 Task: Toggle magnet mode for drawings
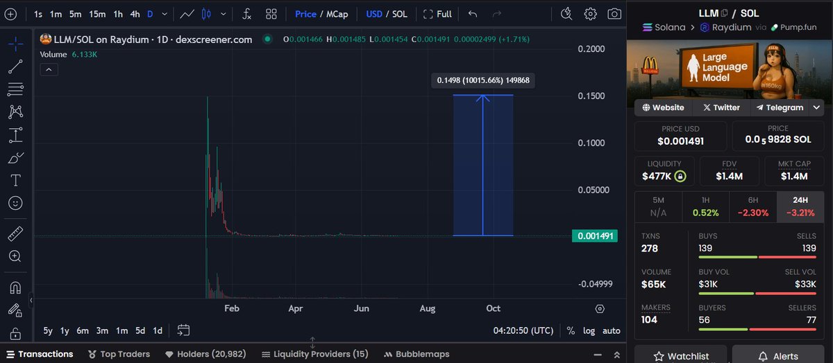coord(15,287)
